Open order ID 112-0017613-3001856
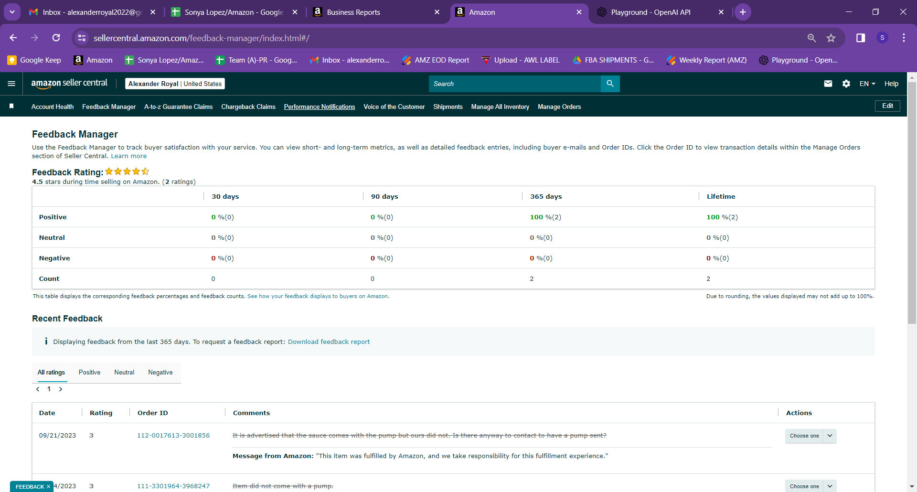 click(x=173, y=436)
